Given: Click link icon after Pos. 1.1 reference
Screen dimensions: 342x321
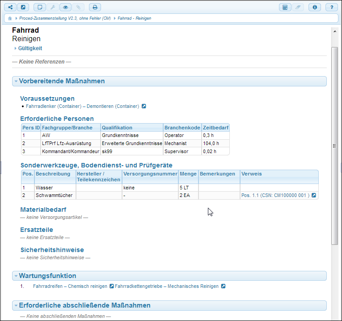Looking at the screenshot, I should coord(314,195).
